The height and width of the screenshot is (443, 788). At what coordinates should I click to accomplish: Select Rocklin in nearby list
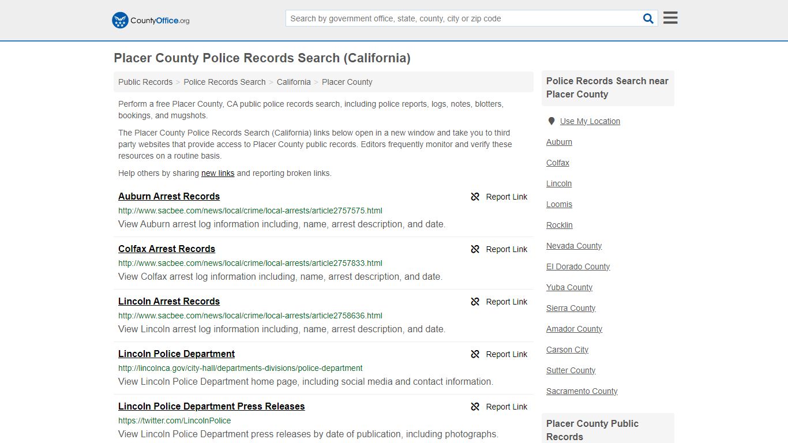[x=560, y=225]
